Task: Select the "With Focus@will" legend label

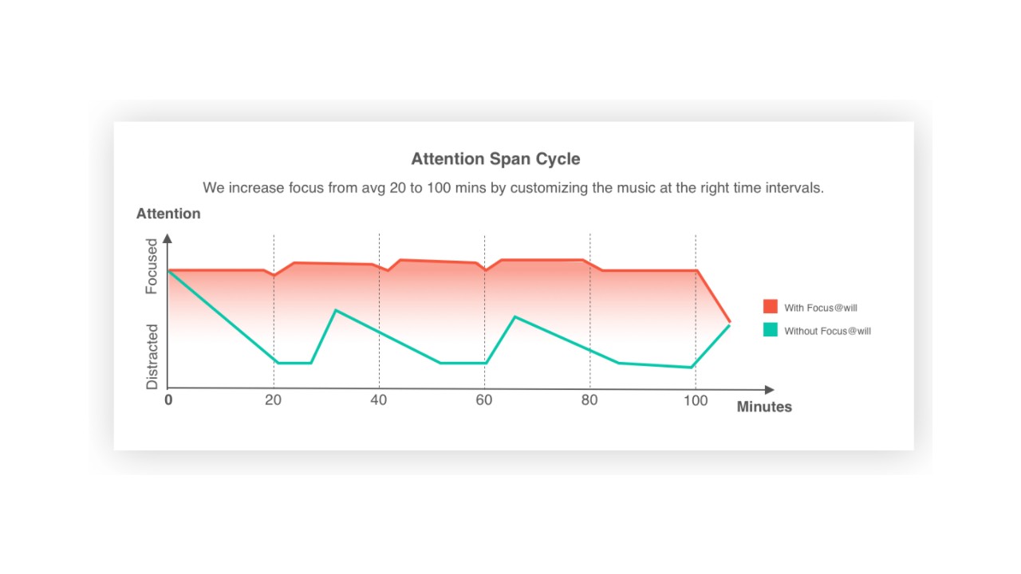Action: pyautogui.click(x=821, y=308)
